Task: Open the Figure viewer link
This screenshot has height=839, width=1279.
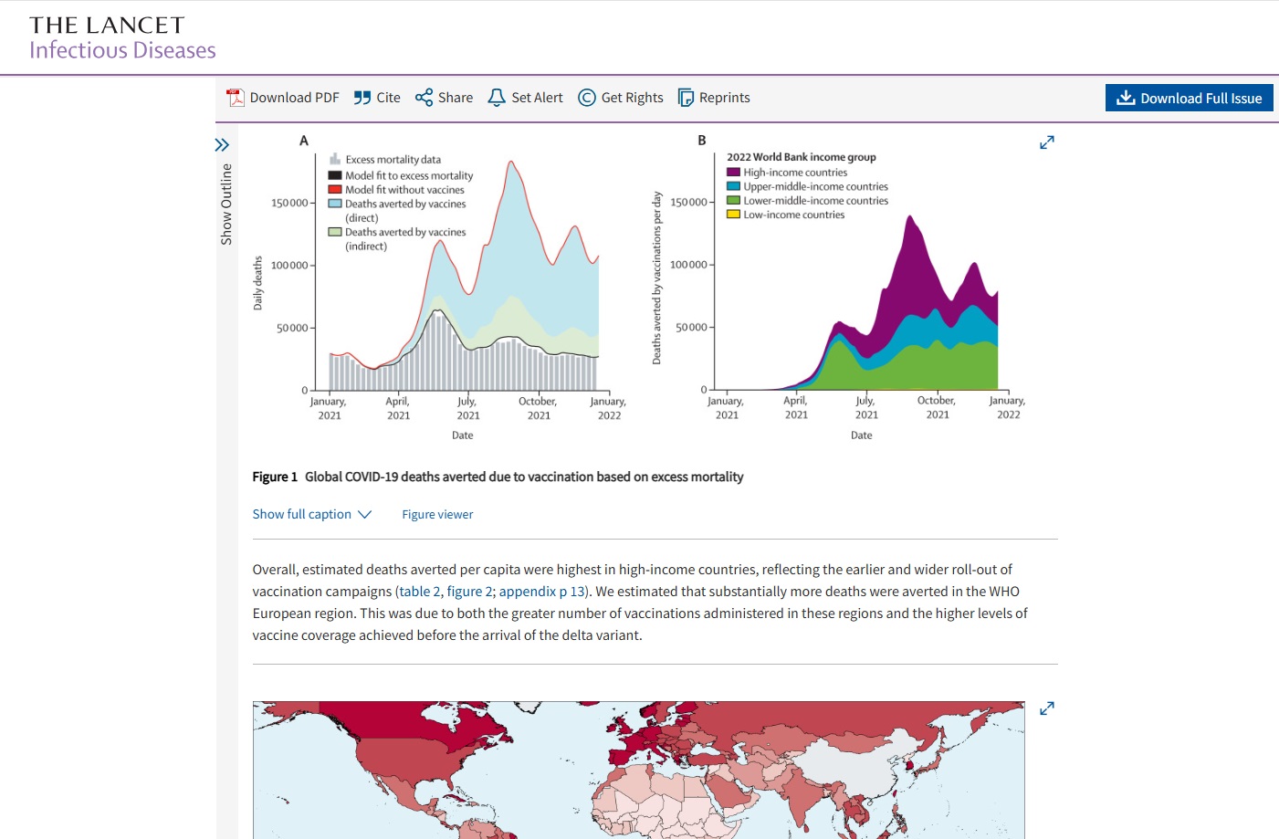Action: (437, 514)
